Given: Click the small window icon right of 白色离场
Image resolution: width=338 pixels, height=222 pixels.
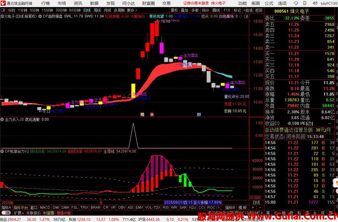Looking at the screenshot, I should [x=246, y=16].
